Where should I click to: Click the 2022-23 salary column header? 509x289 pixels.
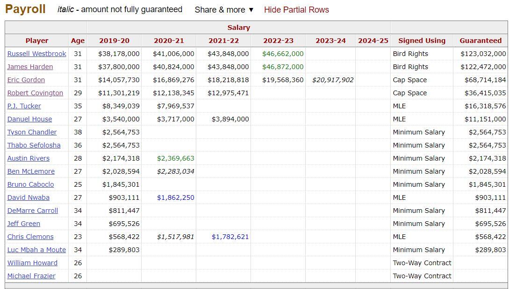[278, 41]
